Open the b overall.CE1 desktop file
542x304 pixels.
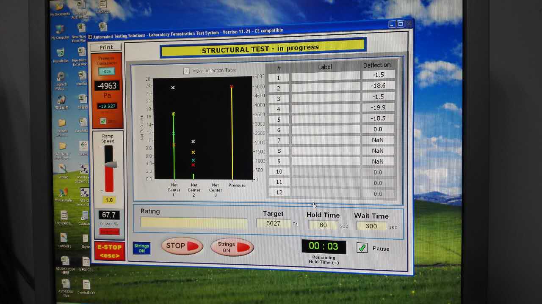(86, 287)
